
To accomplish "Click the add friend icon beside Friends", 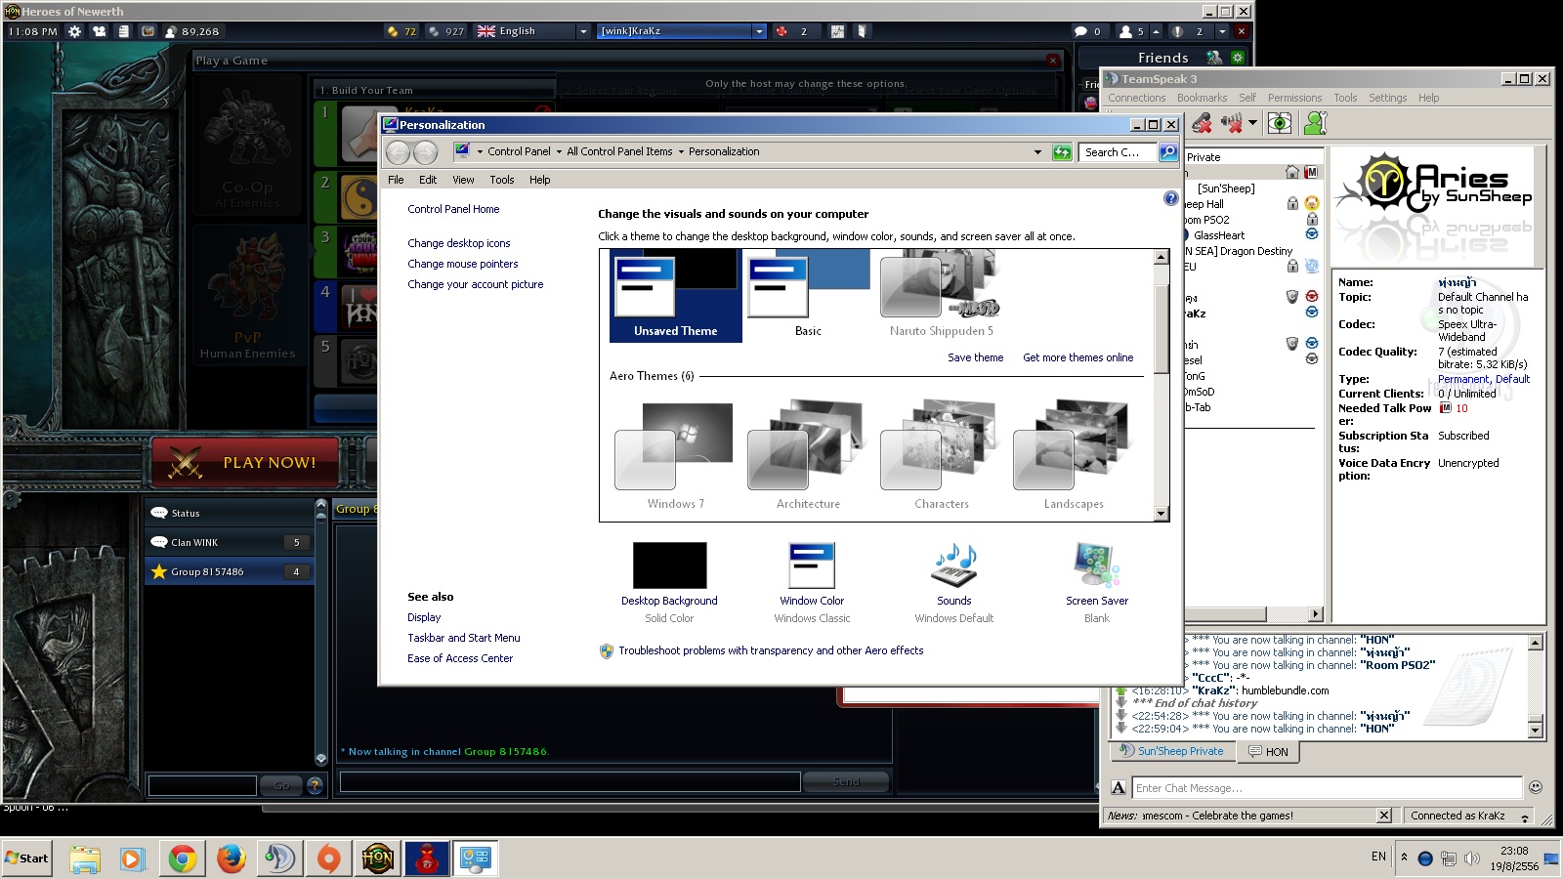I will click(x=1214, y=58).
